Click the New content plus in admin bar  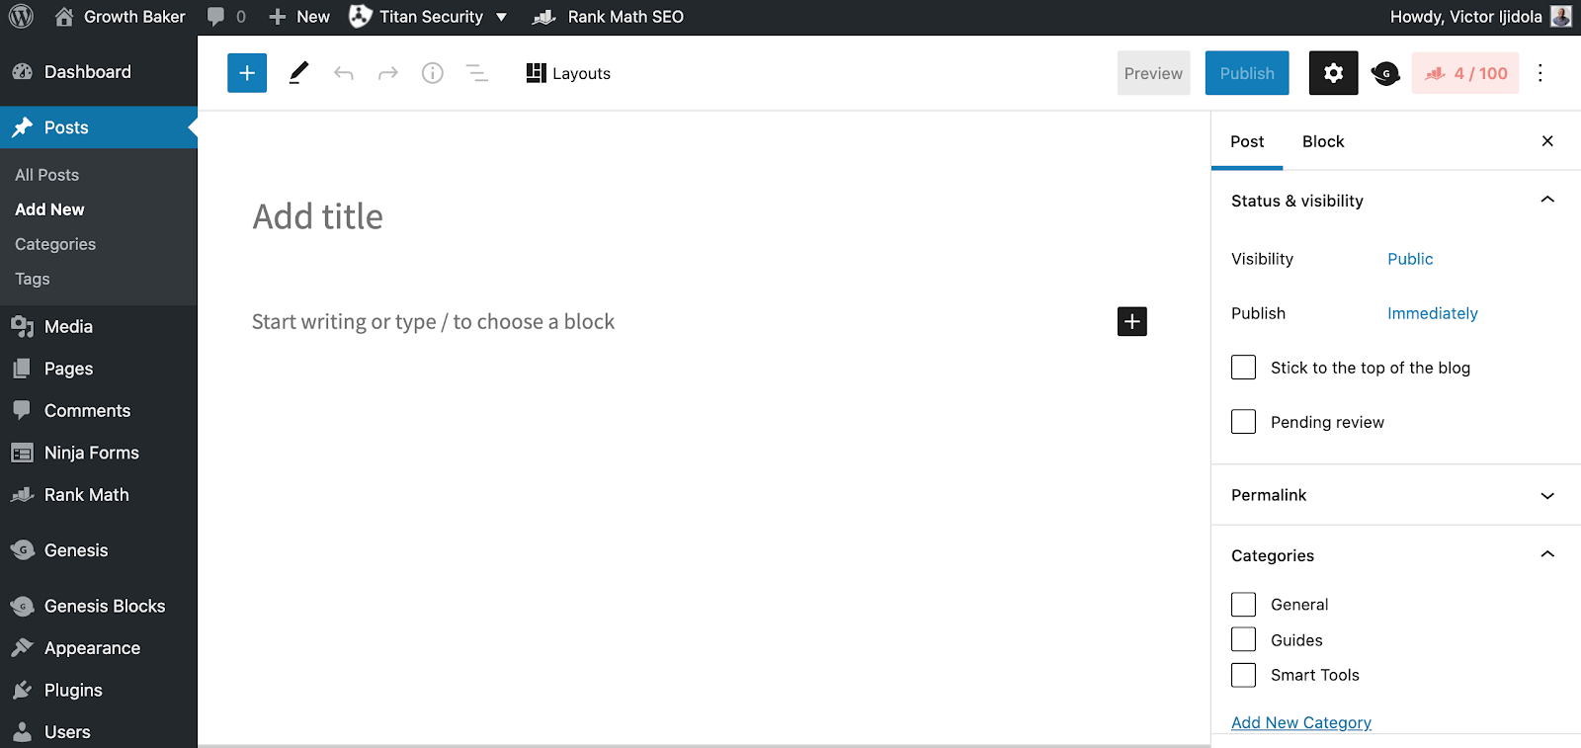pos(299,17)
